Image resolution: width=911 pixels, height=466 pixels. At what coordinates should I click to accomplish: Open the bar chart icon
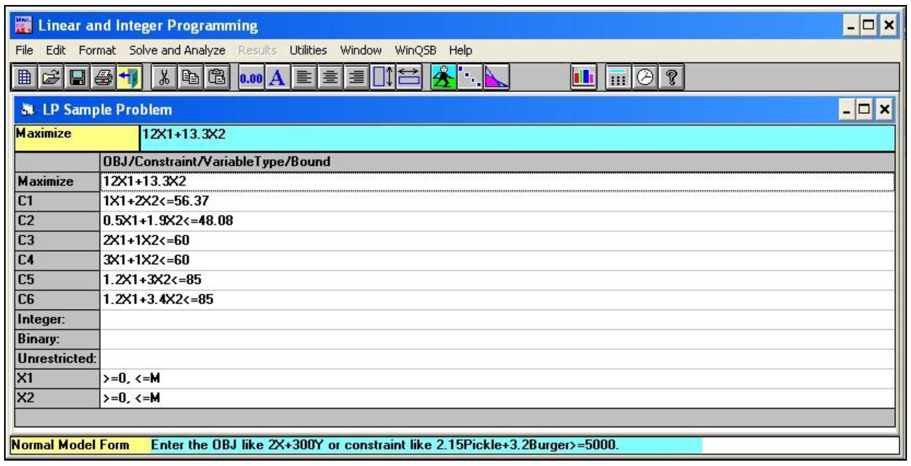click(583, 77)
